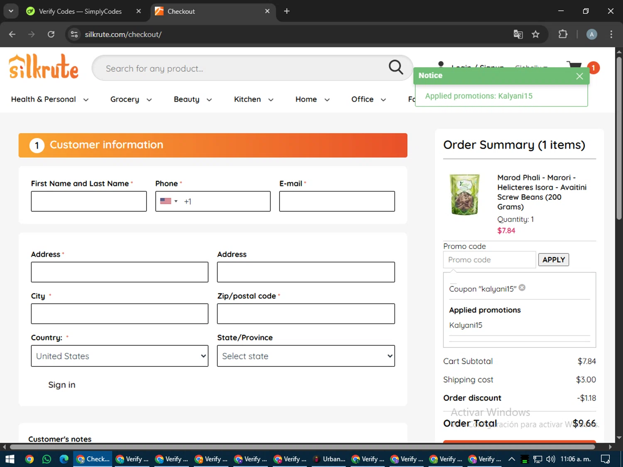The height and width of the screenshot is (467, 623).
Task: Show hidden system tray icons
Action: [512, 459]
